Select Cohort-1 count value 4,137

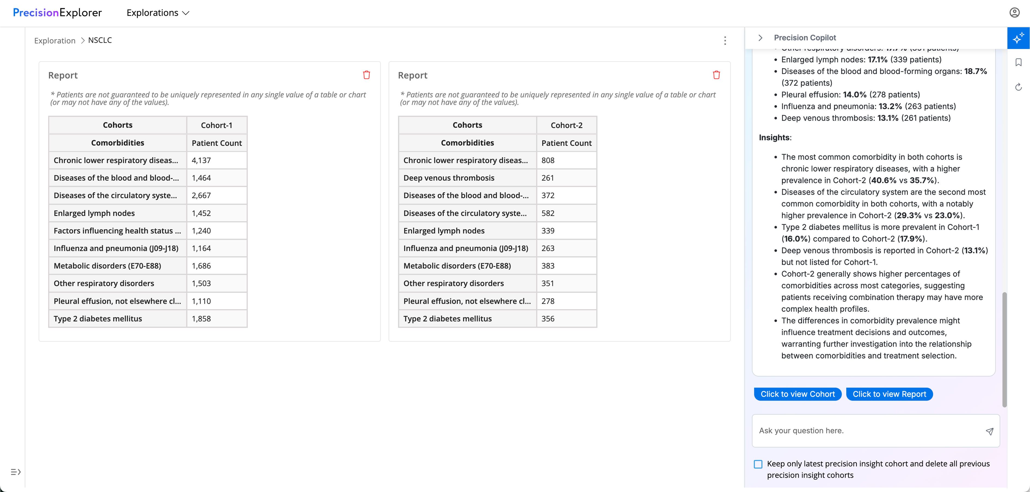[x=201, y=160]
